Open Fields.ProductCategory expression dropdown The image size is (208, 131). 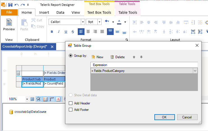(x=195, y=71)
